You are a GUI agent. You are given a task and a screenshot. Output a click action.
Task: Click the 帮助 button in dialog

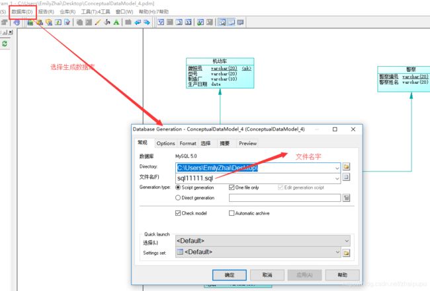[x=342, y=275]
